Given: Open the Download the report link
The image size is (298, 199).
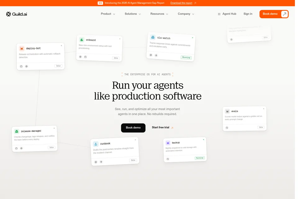Looking at the screenshot, I should [x=181, y=3].
